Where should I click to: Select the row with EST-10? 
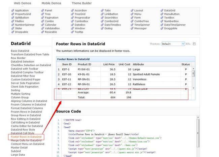[x=124, y=74]
